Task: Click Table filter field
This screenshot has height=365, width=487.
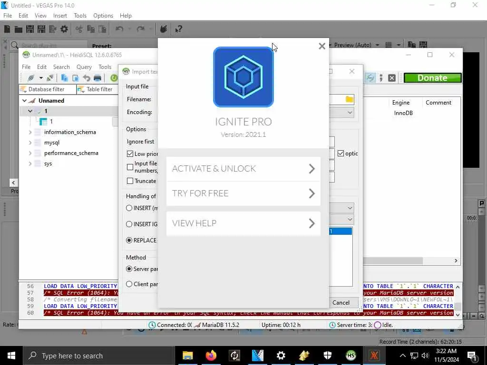Action: coord(97,89)
